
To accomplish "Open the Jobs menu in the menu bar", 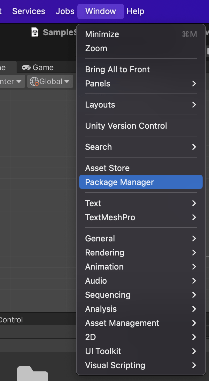I will (65, 11).
